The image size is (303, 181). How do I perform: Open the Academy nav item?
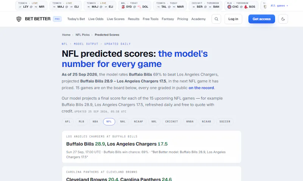198,19
